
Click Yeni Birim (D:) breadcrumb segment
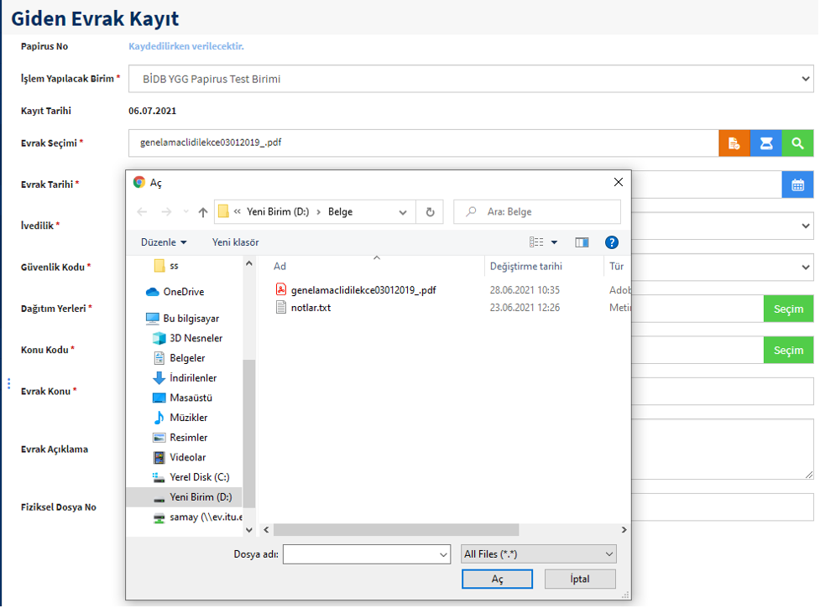[x=278, y=211]
